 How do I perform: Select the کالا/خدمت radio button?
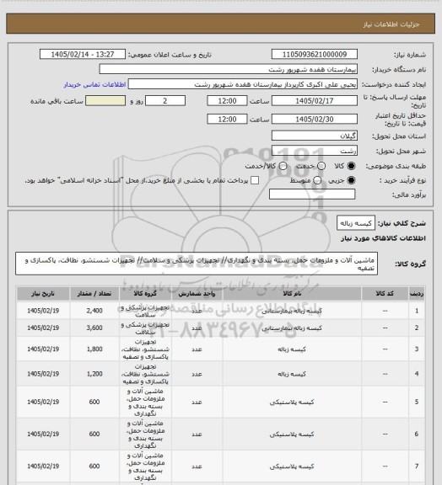click(x=283, y=166)
